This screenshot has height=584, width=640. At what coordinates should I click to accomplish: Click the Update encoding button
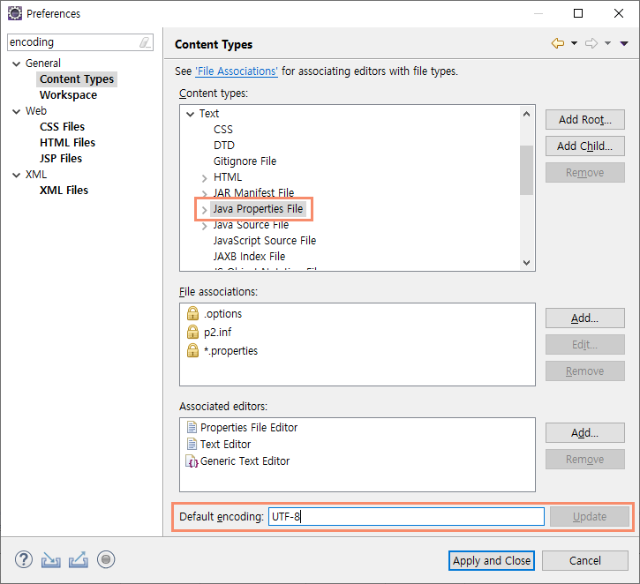click(590, 517)
